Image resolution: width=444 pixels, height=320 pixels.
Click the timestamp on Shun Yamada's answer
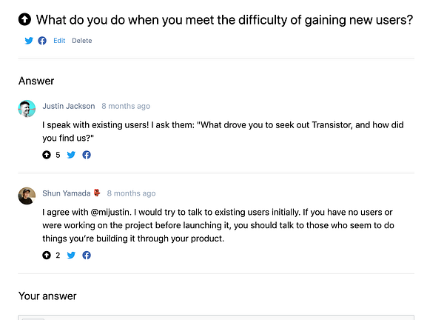[x=131, y=193]
